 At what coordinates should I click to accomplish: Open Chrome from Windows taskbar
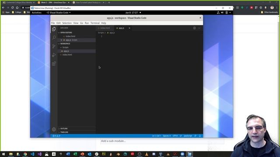coord(25,154)
